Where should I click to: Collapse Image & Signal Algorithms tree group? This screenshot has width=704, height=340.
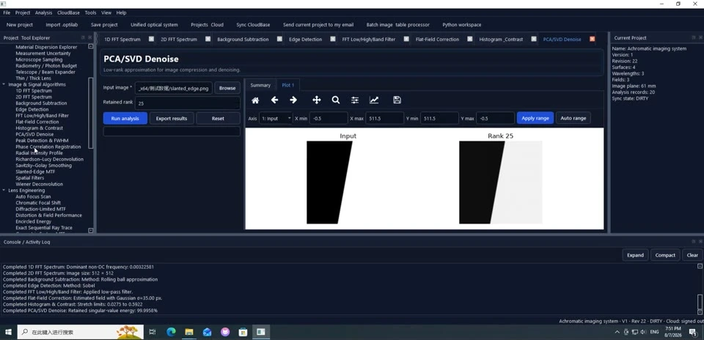(x=4, y=84)
